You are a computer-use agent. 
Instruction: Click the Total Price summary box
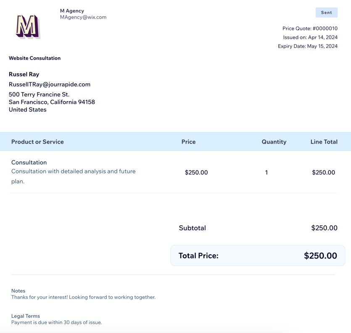tap(258, 256)
